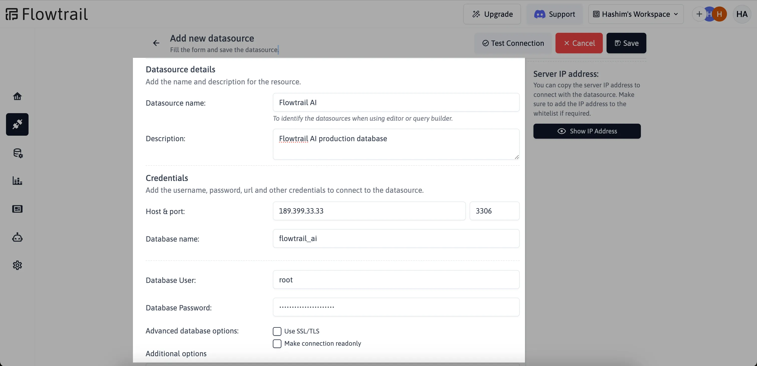
Task: Focus the Database User field
Action: [x=396, y=280]
